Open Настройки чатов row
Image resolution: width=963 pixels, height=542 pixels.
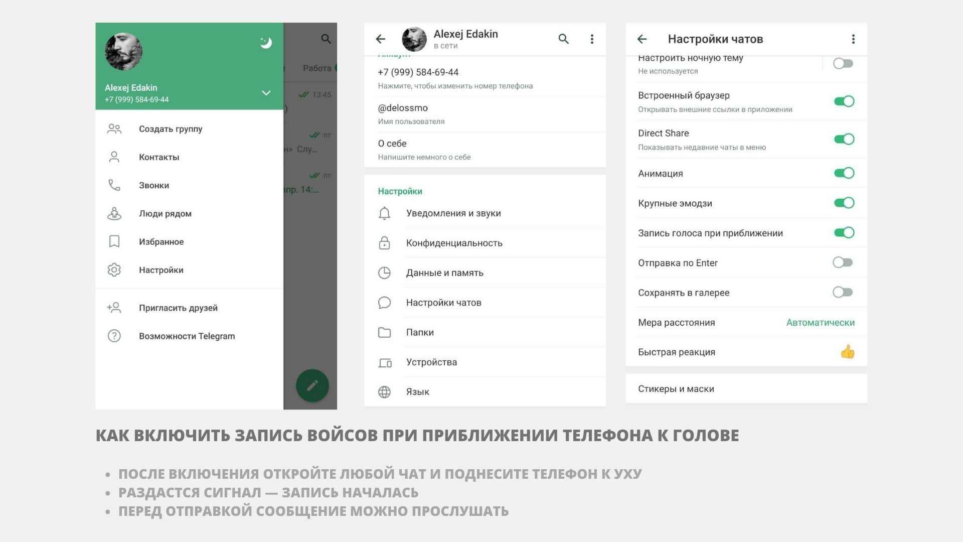tap(485, 303)
